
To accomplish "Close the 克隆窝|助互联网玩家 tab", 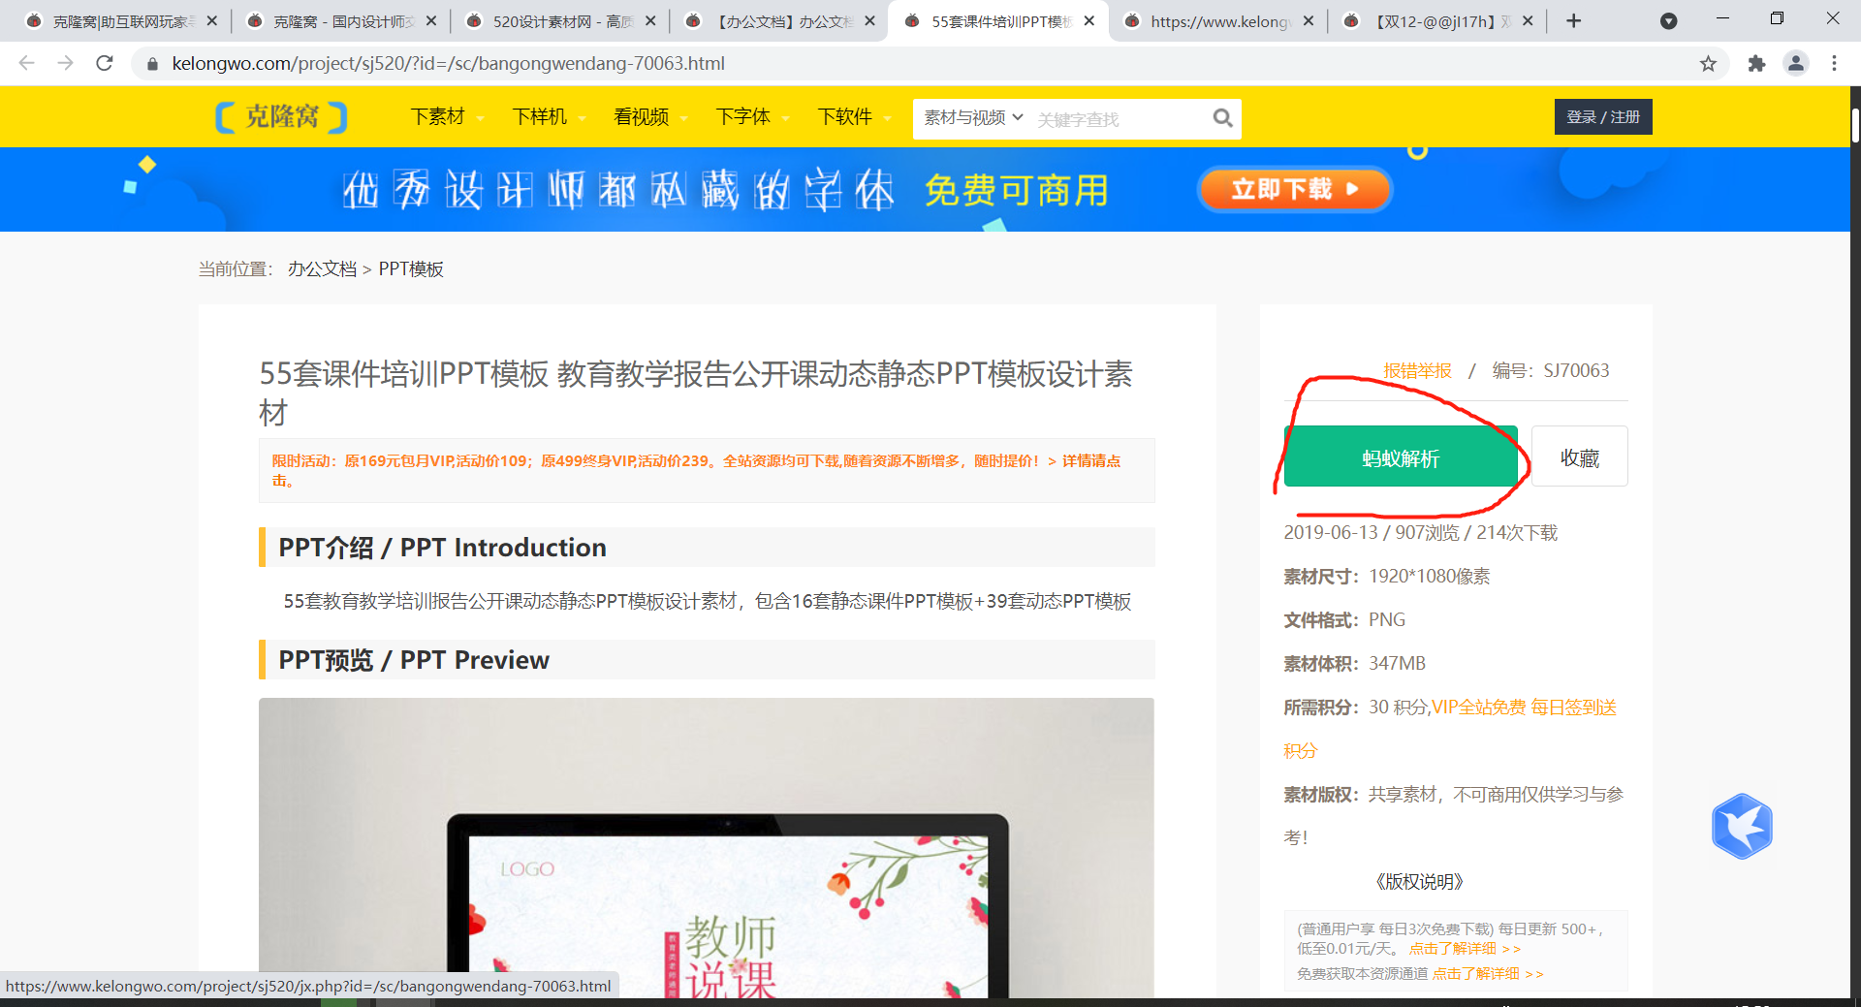I will point(212,20).
